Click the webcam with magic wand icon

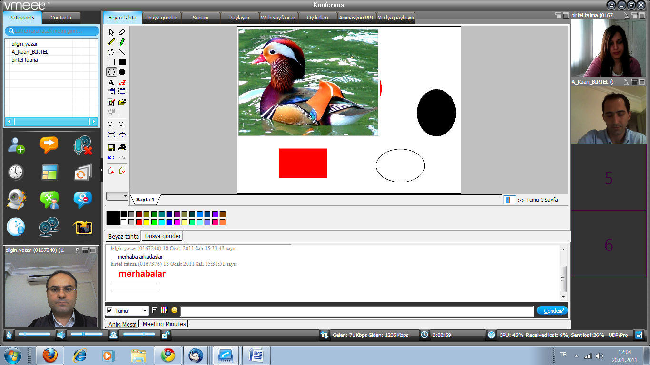coord(16,200)
